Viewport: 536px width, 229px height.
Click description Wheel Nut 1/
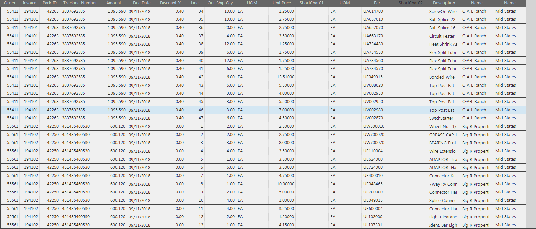click(443, 126)
